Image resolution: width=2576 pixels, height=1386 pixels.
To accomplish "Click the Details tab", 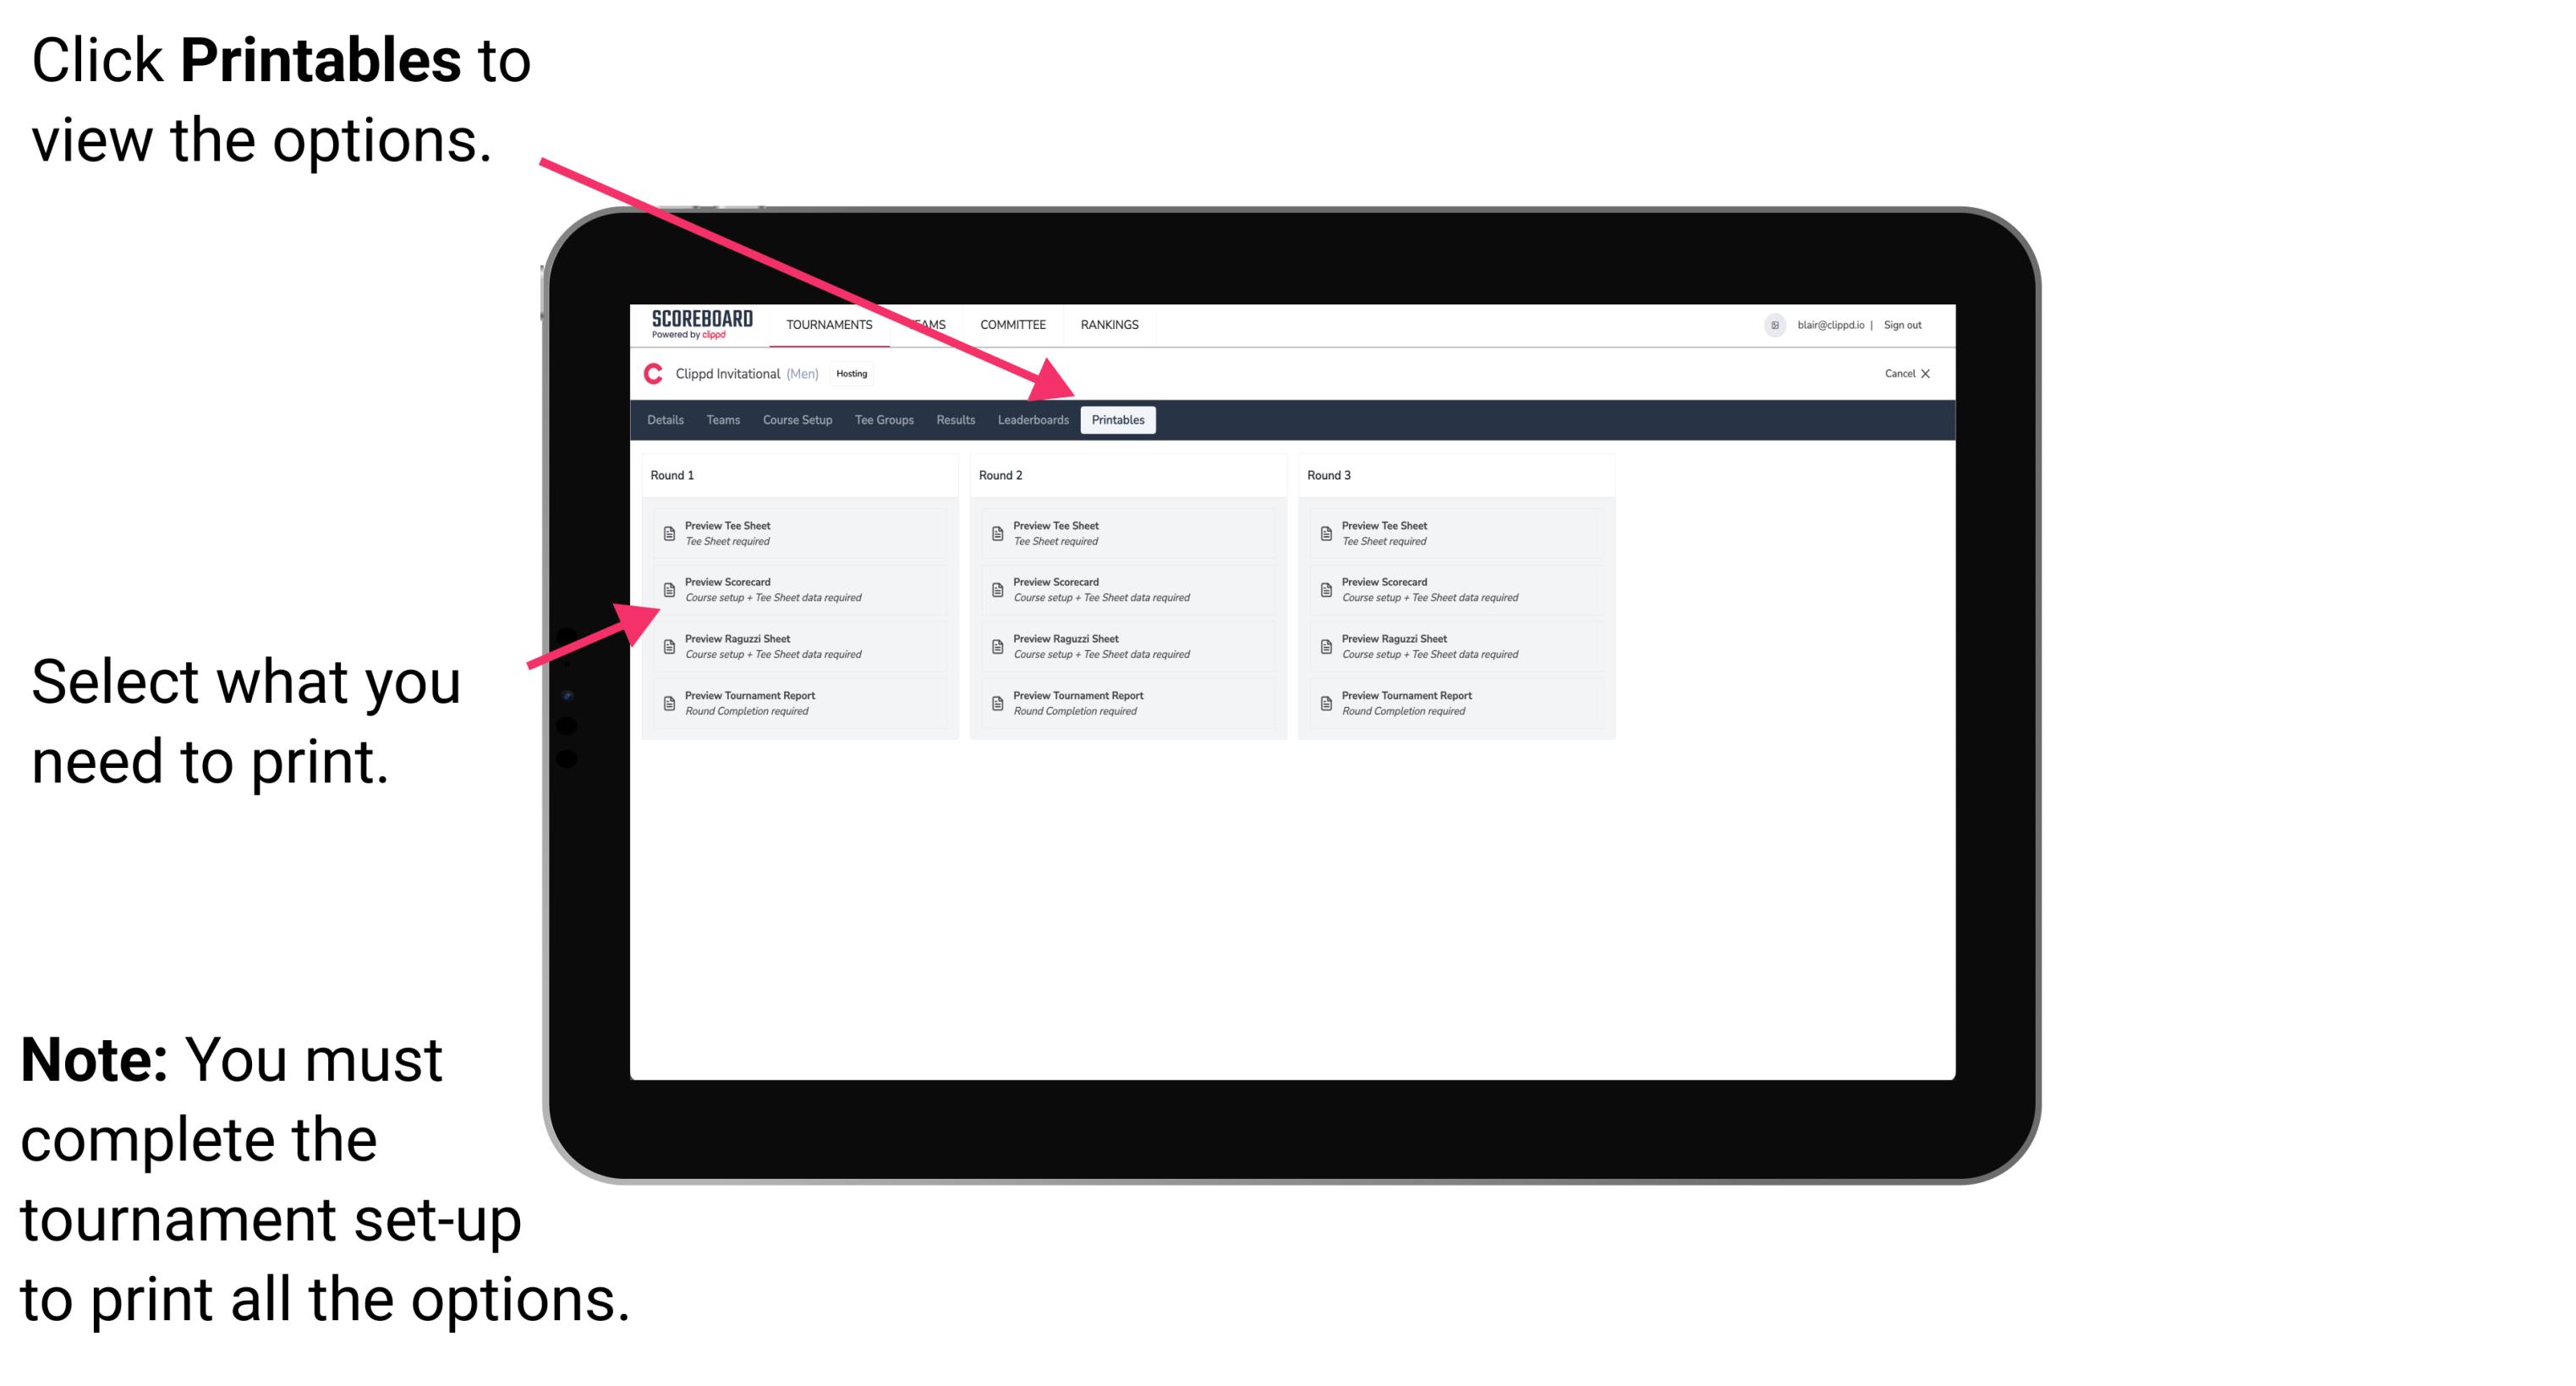I will pyautogui.click(x=669, y=420).
